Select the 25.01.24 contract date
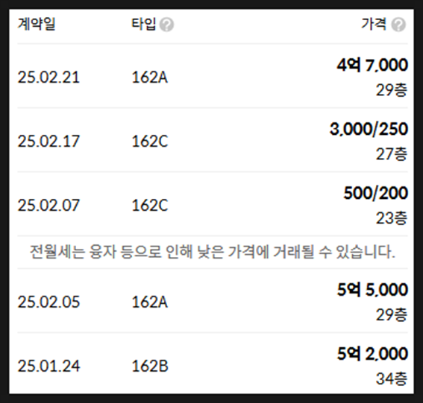This screenshot has height=403, width=423. coord(48,366)
